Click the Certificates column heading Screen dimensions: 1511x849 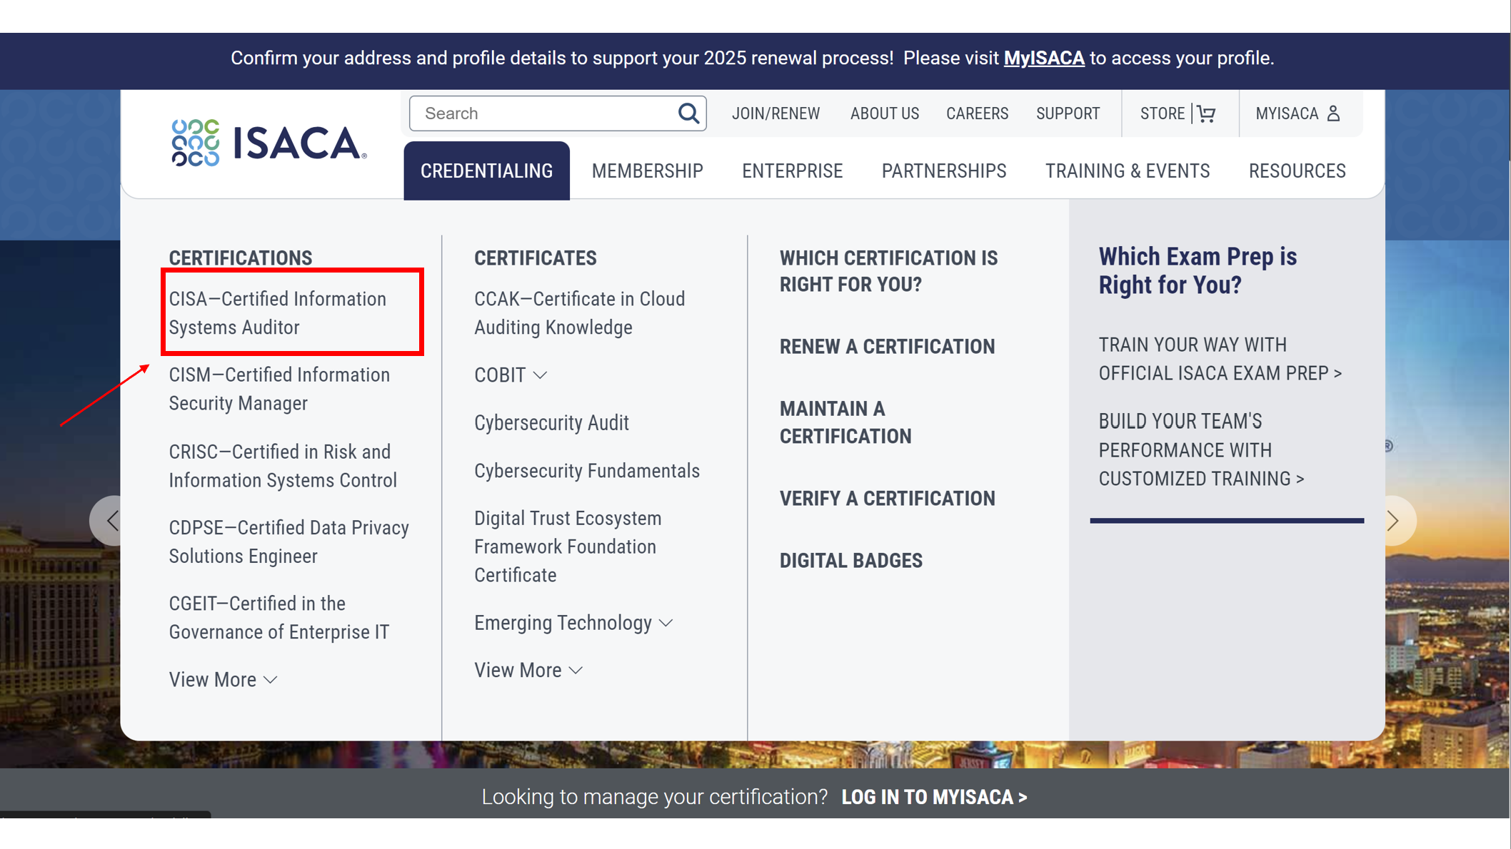pyautogui.click(x=535, y=258)
